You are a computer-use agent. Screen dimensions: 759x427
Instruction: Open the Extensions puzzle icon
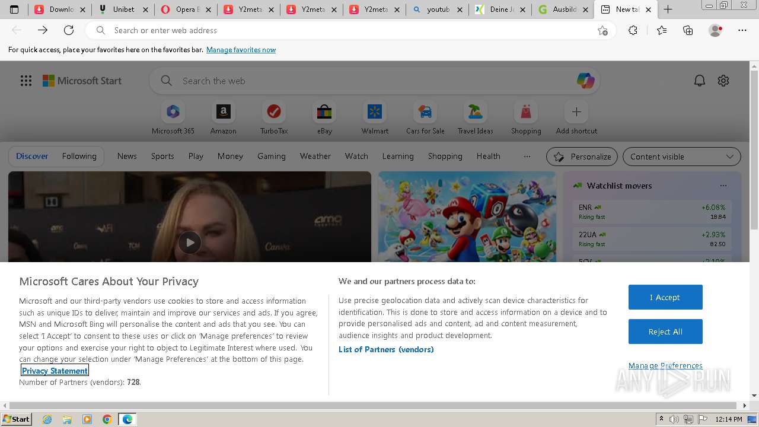coord(633,30)
